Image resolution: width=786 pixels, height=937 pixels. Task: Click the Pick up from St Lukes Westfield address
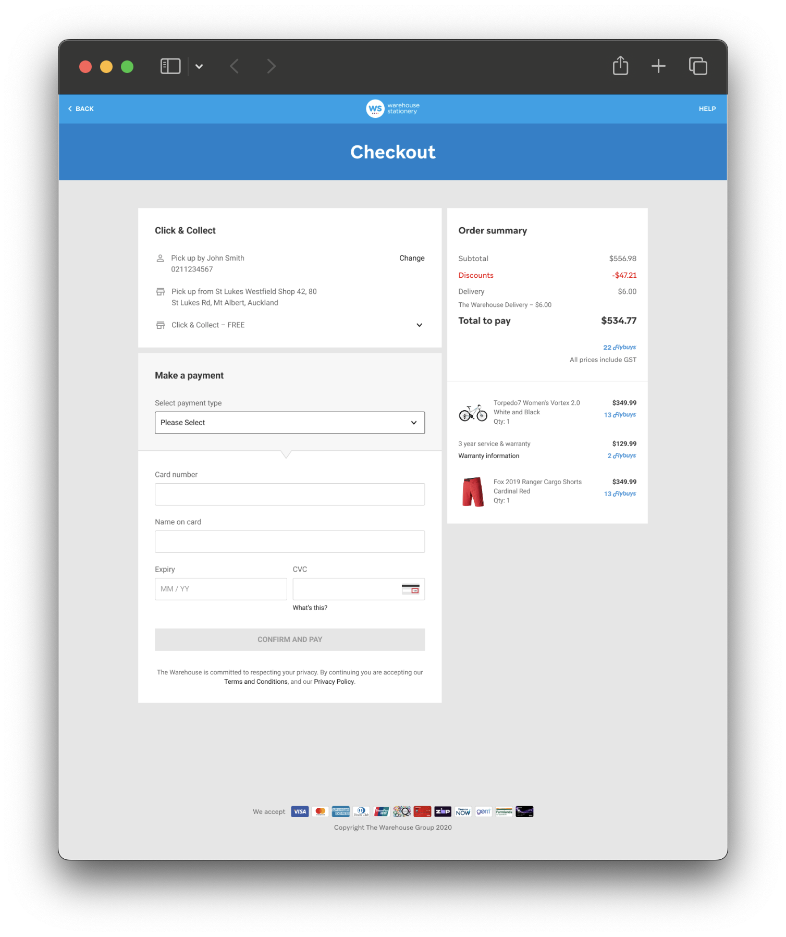pyautogui.click(x=244, y=297)
